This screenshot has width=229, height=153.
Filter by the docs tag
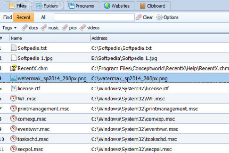pos(30,28)
